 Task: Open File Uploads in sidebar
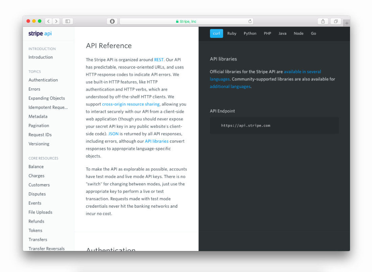pos(40,212)
